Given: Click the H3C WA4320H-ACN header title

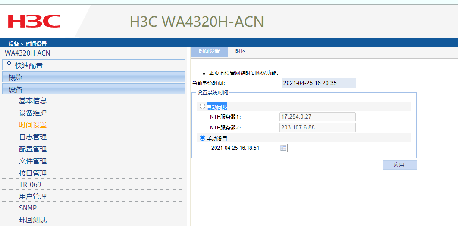Looking at the screenshot, I should (197, 22).
